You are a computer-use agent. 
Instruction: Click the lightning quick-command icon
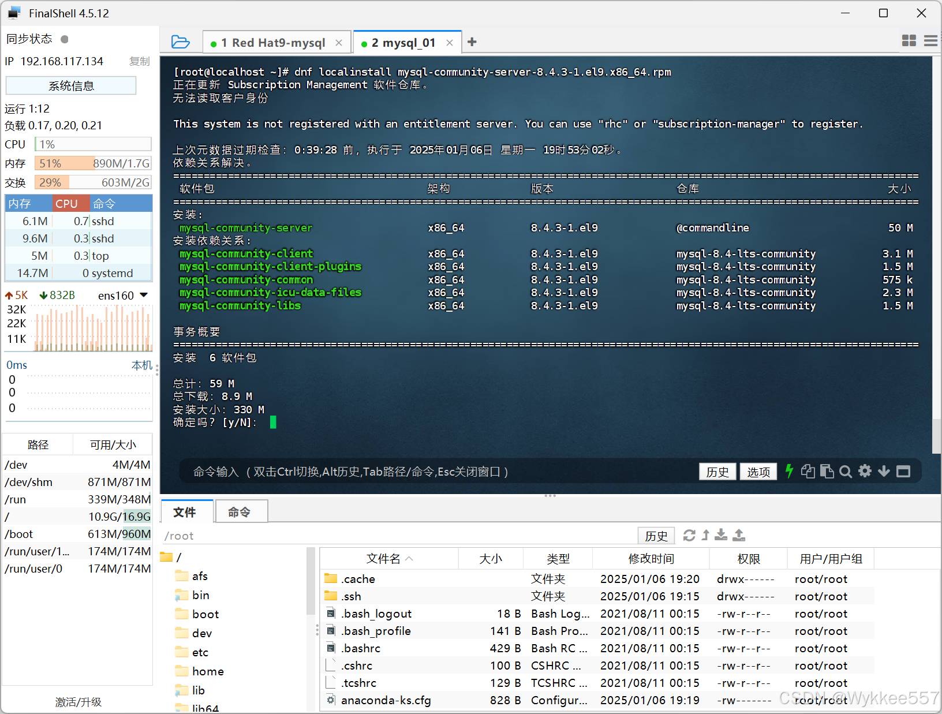pos(789,472)
